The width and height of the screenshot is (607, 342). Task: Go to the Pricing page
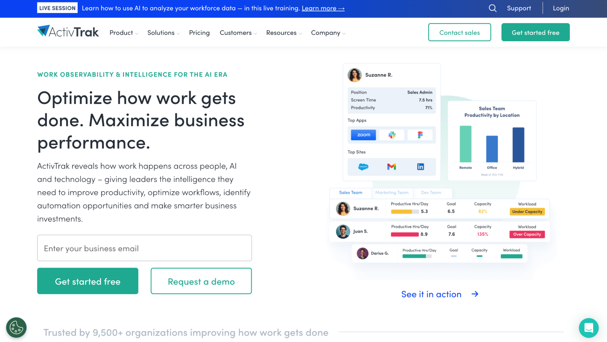pos(200,33)
